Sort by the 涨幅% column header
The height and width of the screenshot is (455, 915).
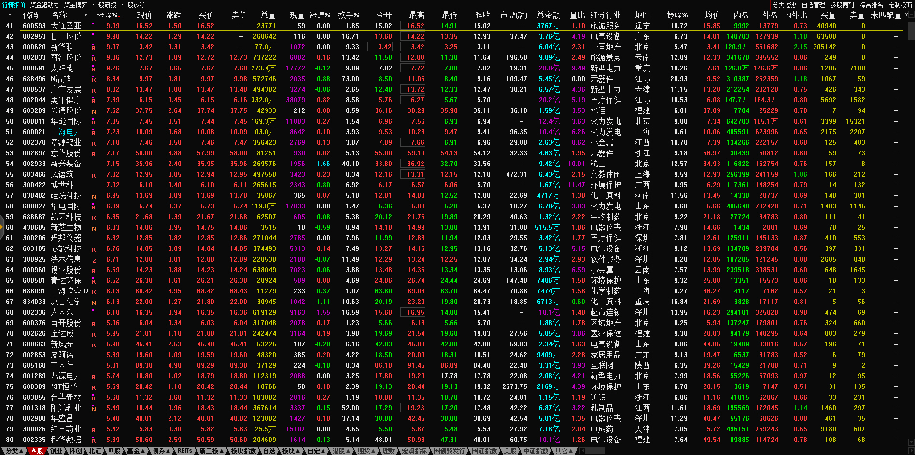[x=107, y=15]
